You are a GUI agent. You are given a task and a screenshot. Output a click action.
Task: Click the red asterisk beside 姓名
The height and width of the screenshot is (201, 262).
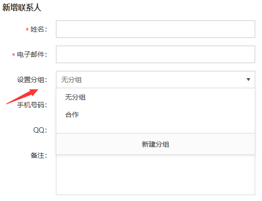[27, 30]
